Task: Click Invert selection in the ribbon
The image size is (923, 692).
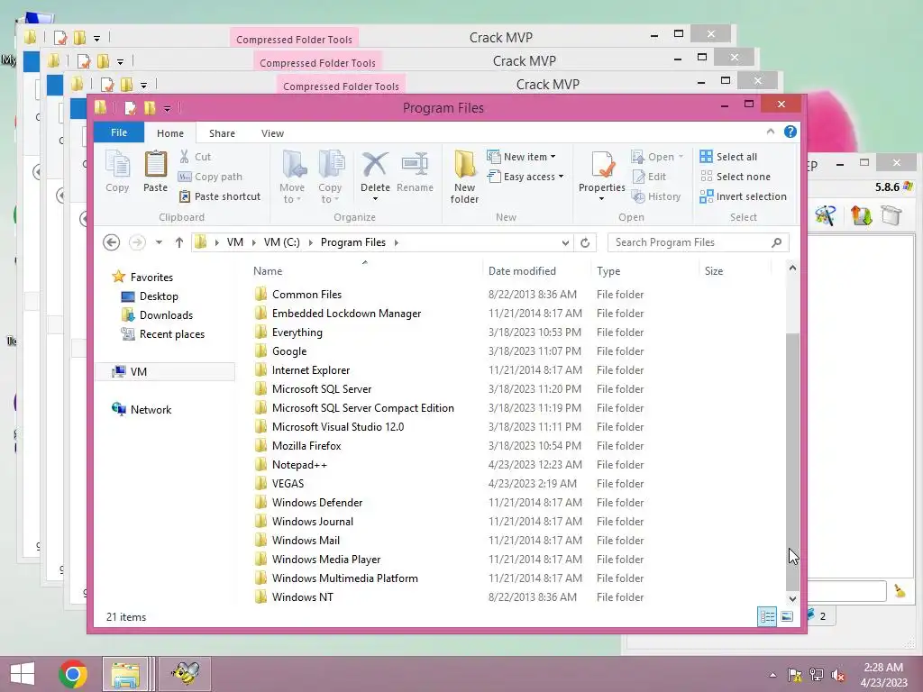Action: [x=743, y=196]
